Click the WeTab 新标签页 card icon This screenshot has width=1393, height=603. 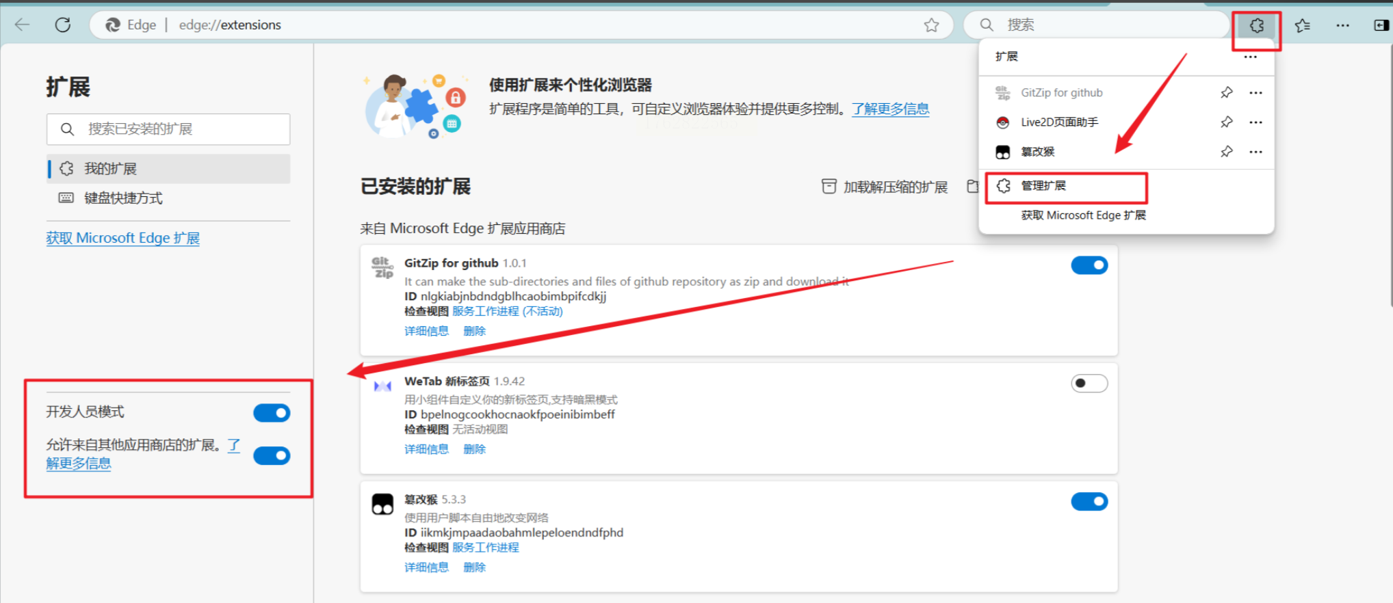click(382, 386)
